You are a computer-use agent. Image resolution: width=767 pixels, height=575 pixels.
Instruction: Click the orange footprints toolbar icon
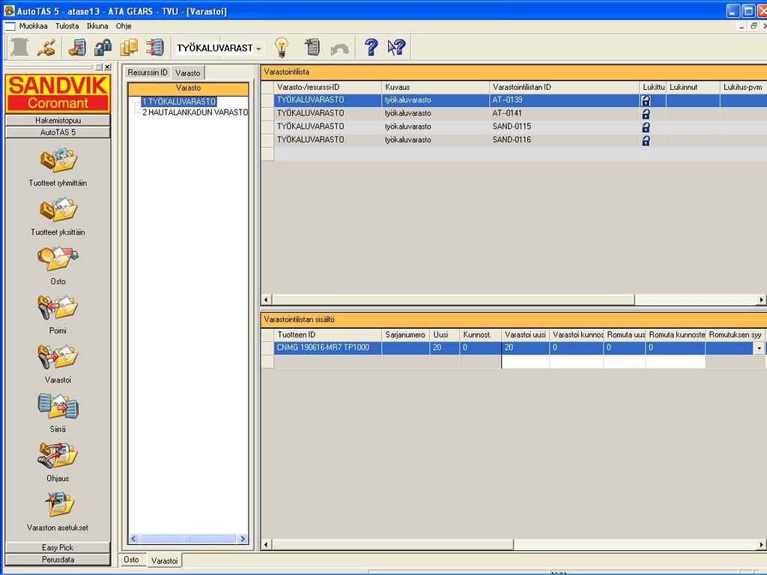(46, 47)
